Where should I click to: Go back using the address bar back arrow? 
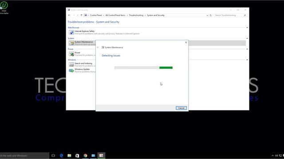click(x=69, y=15)
